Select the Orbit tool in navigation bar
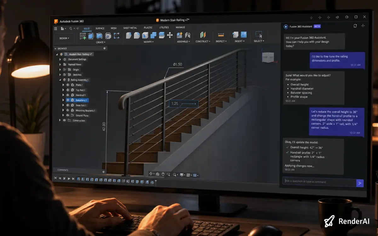378x236 pixels. point(151,174)
